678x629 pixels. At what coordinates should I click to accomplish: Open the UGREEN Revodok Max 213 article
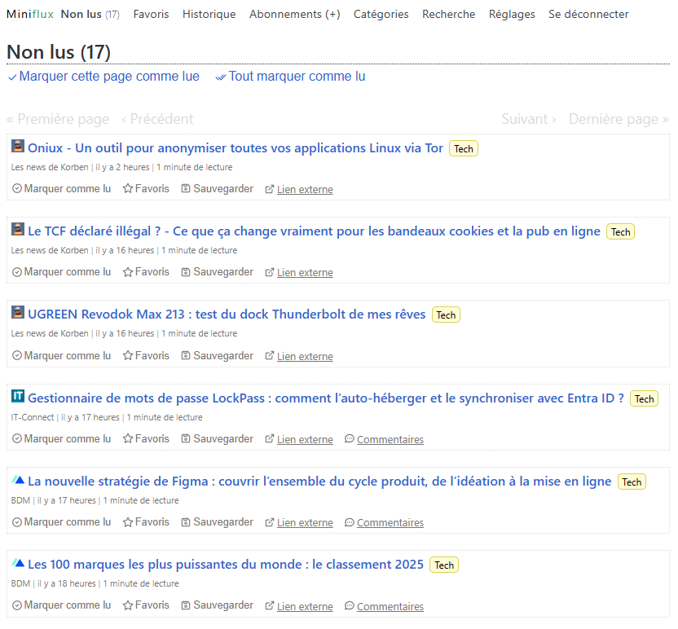[227, 314]
